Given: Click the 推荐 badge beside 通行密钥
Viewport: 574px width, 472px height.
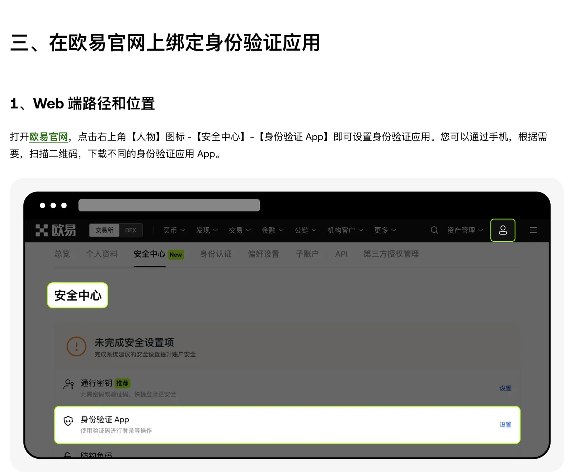Looking at the screenshot, I should click(x=122, y=383).
